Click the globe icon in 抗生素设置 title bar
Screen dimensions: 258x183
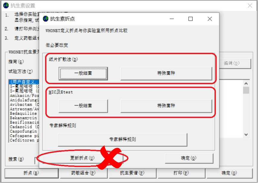click(x=6, y=5)
